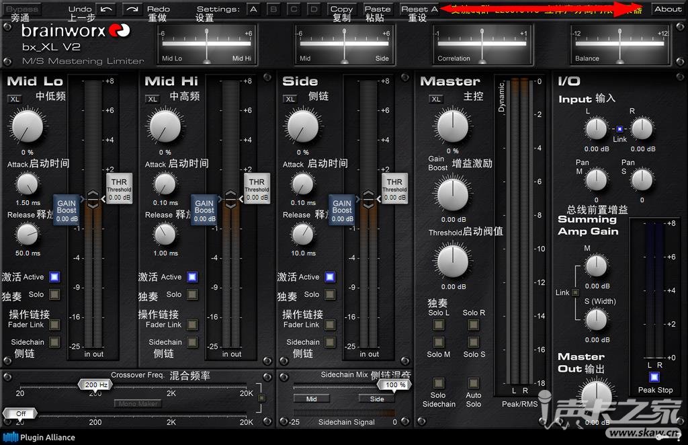Enable Solo Sidechain in Master
Image resolution: width=688 pixels, height=445 pixels.
[438, 382]
